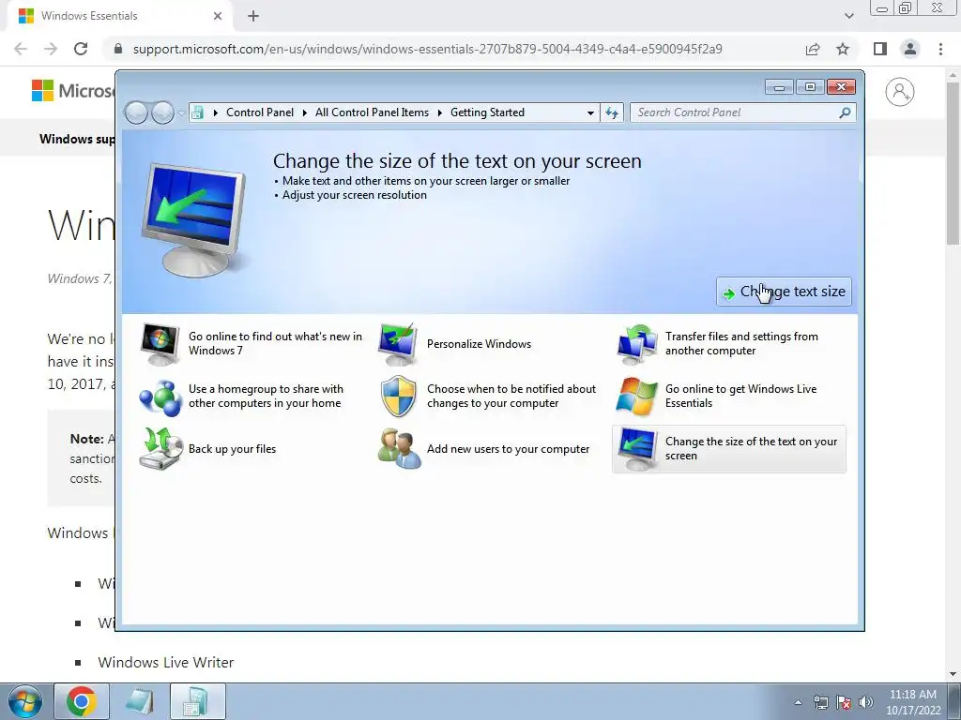The width and height of the screenshot is (961, 720).
Task: Toggle the Chrome side panel icon
Action: pos(880,49)
